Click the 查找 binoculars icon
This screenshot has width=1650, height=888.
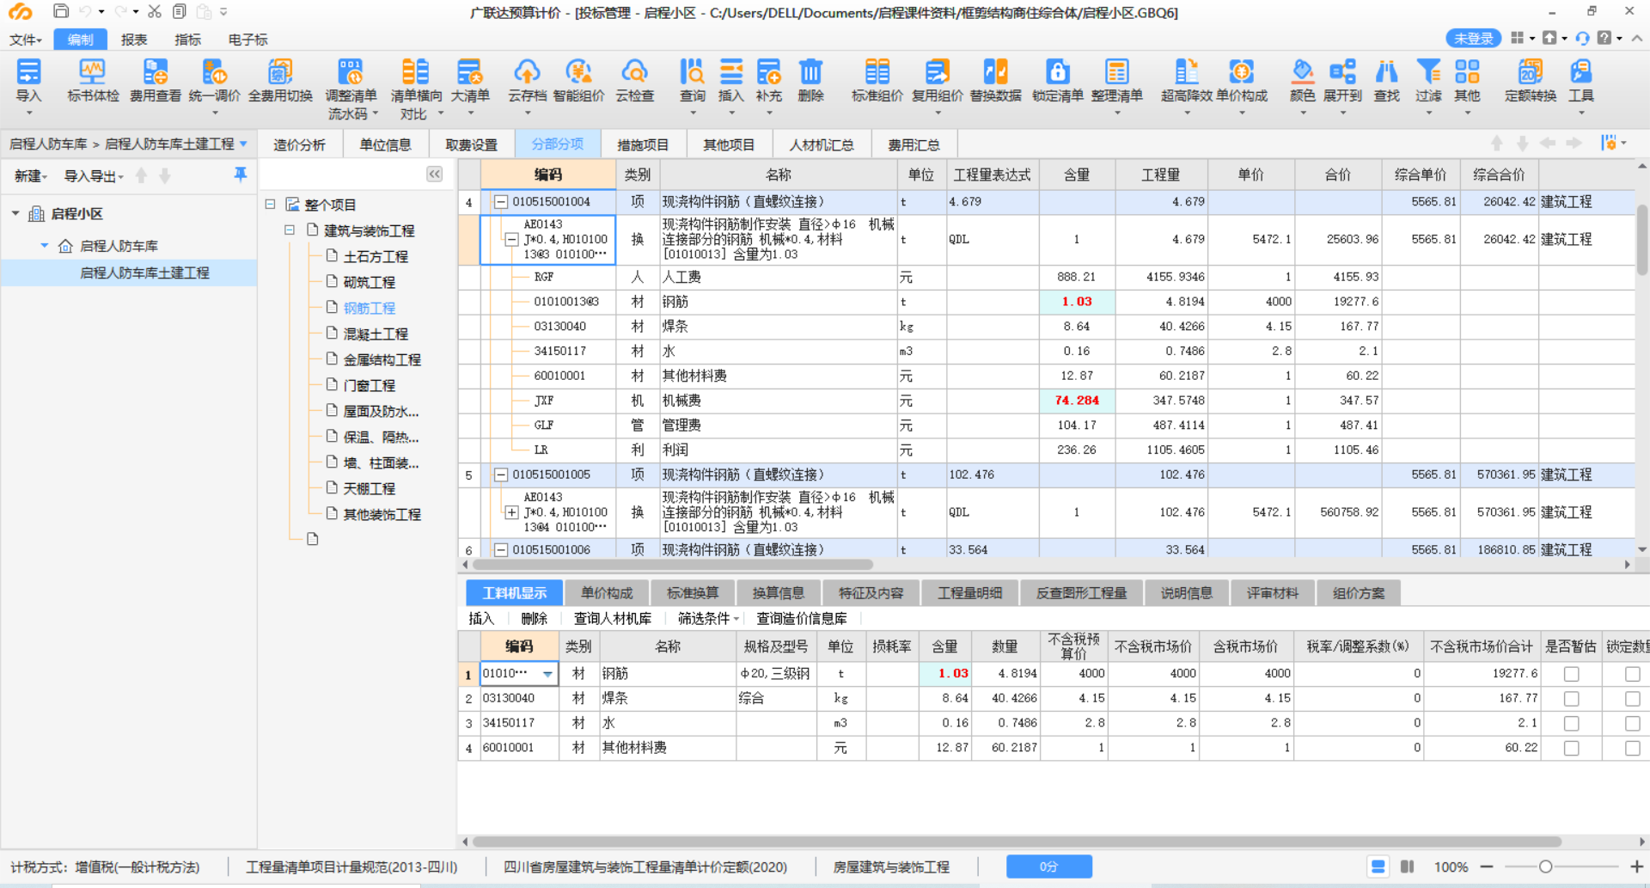(x=1386, y=72)
